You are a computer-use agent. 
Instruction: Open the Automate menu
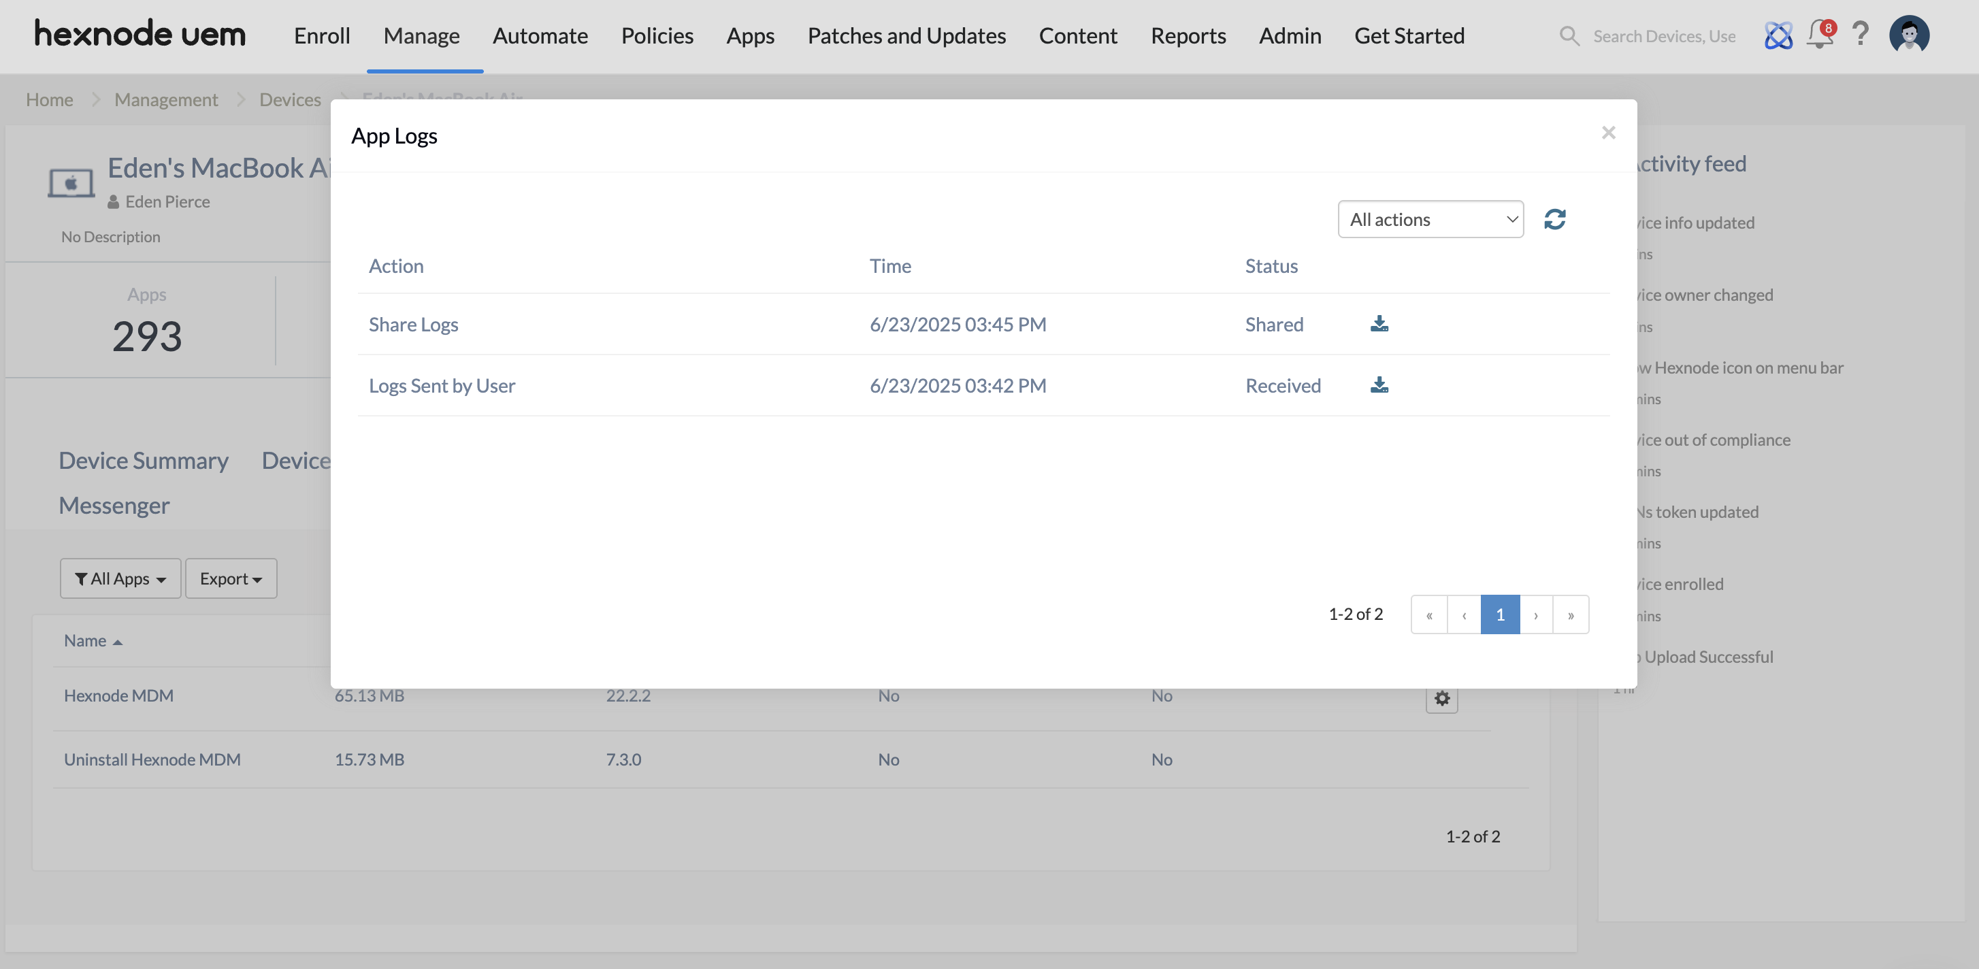click(x=540, y=35)
